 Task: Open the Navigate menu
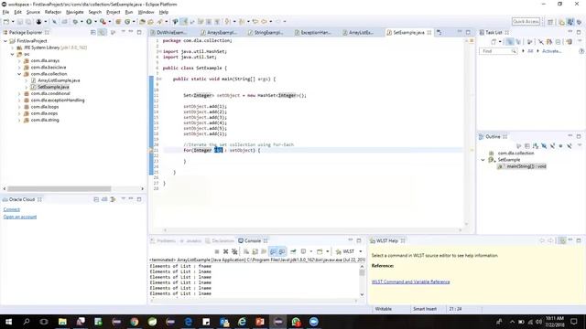click(x=75, y=12)
